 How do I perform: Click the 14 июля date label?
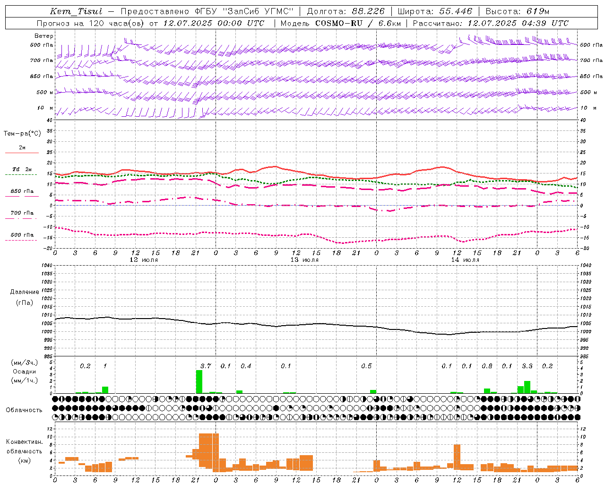(465, 260)
